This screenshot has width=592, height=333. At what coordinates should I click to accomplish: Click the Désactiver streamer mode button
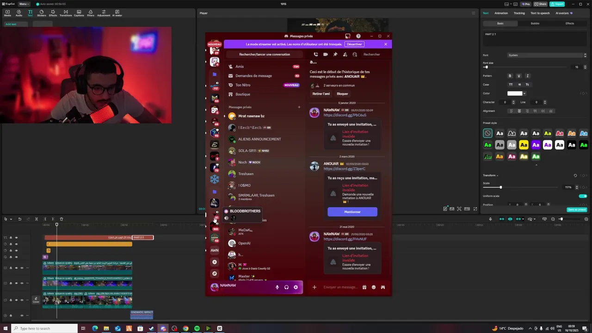point(354,44)
